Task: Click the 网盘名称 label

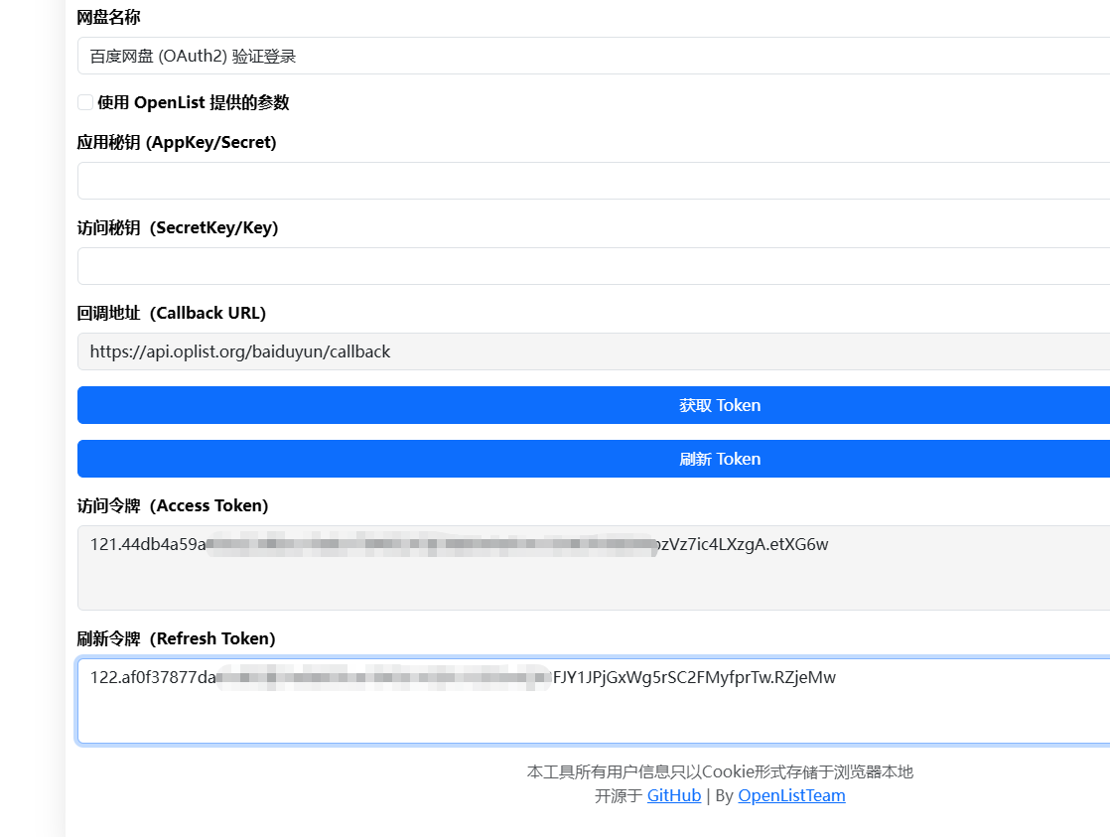Action: [108, 18]
